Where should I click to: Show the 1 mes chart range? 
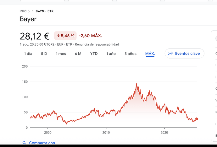click(61, 54)
